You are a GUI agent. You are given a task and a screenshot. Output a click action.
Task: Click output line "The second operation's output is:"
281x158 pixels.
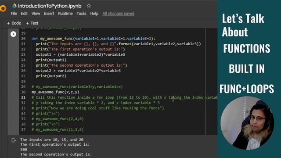pyautogui.click(x=56, y=154)
